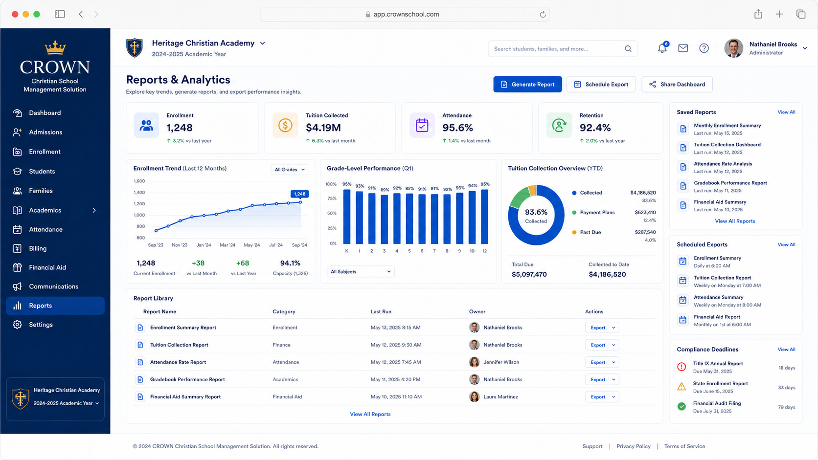
Task: Click View All Reports under Report Library
Action: coord(370,414)
